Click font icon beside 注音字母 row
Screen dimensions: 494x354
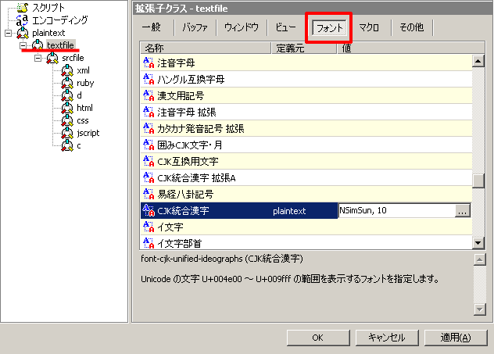click(x=149, y=63)
